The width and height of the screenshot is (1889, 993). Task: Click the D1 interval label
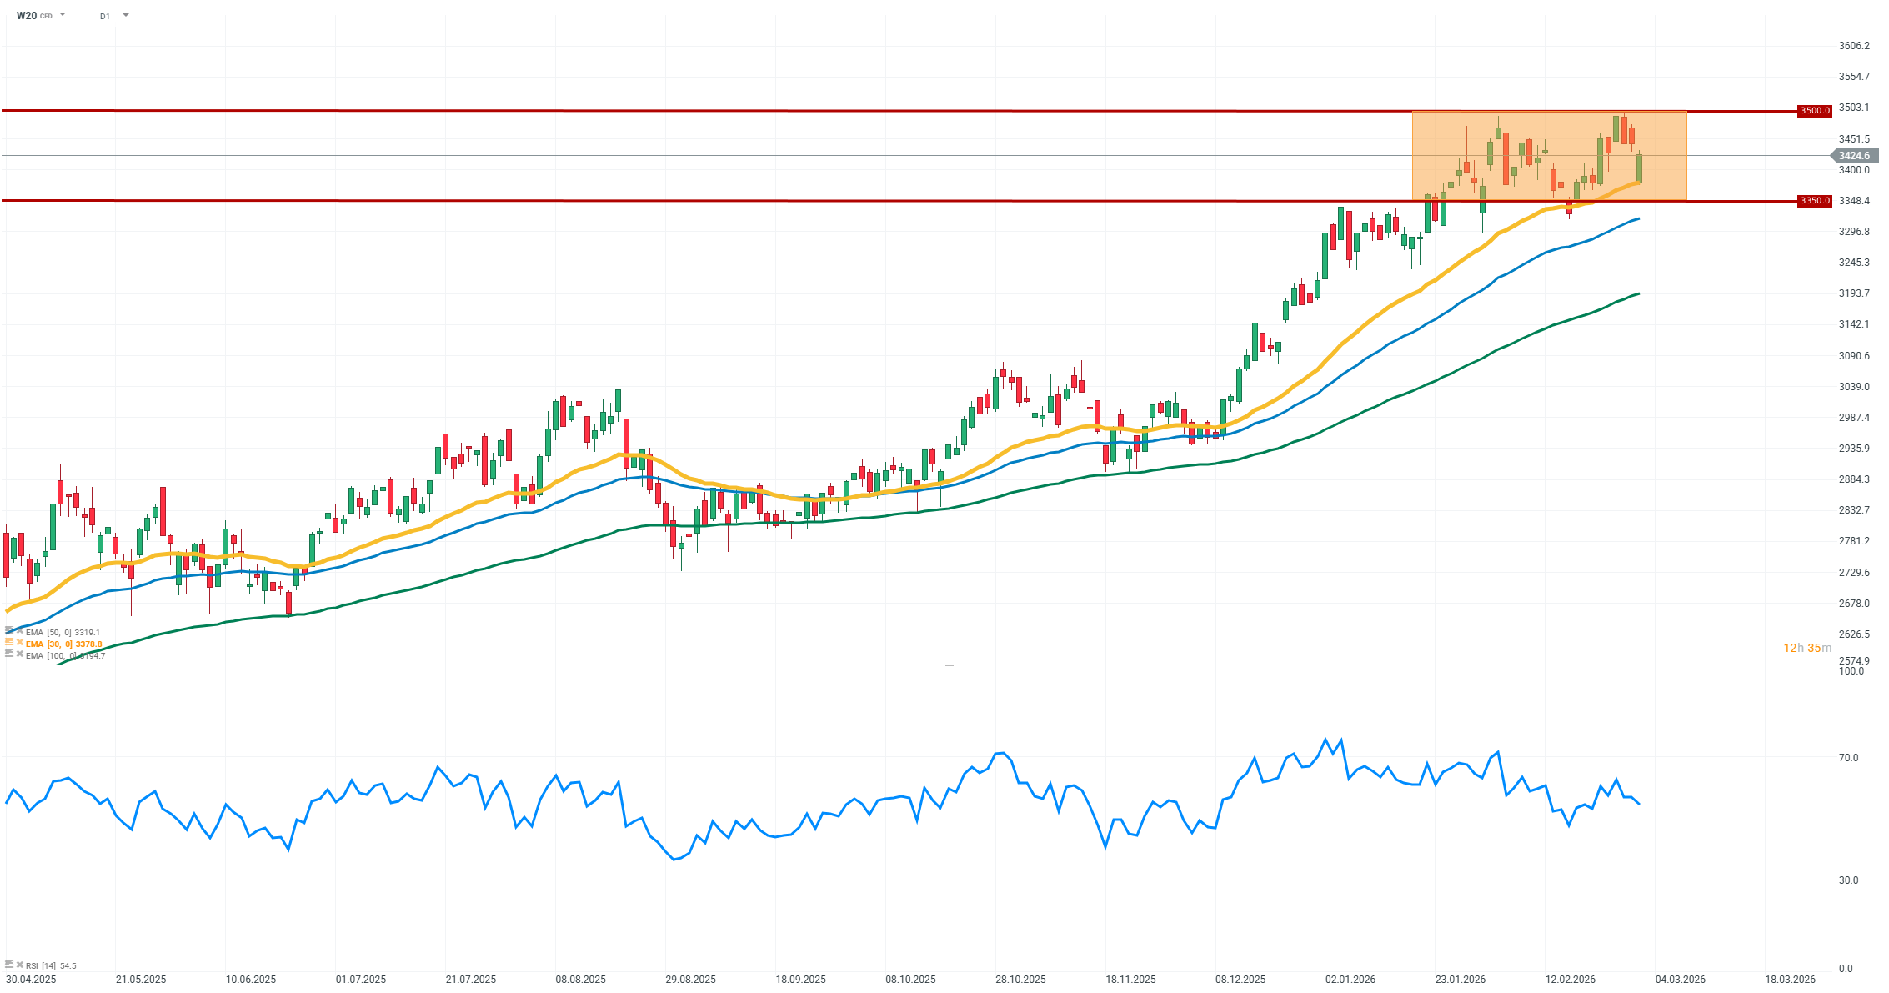(x=105, y=16)
